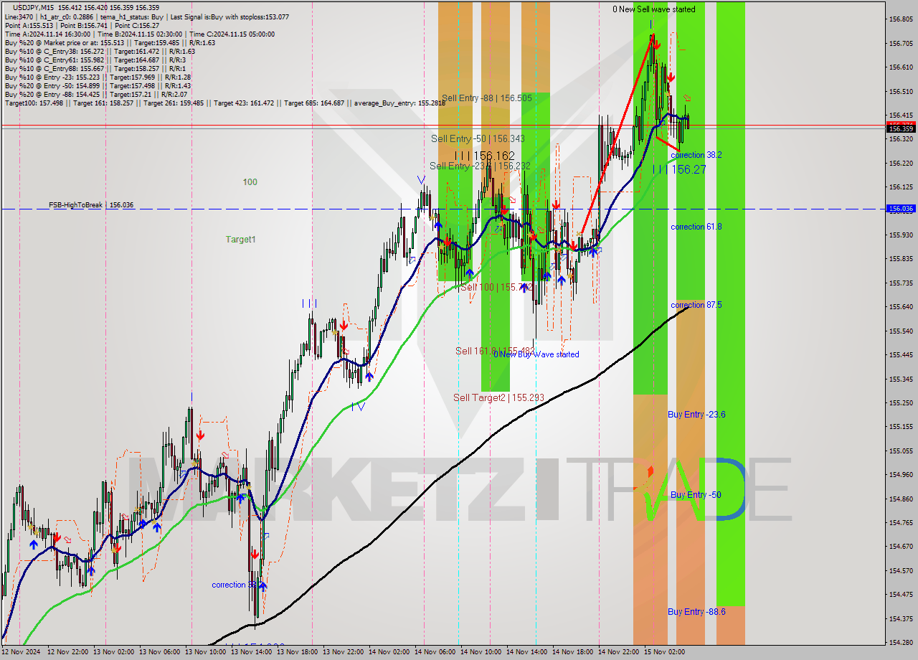
Task: Click the 'Buy Entry -50' label
Action: tap(696, 495)
